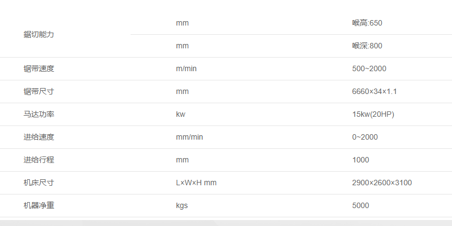Click the 进给行程 label

point(39,160)
